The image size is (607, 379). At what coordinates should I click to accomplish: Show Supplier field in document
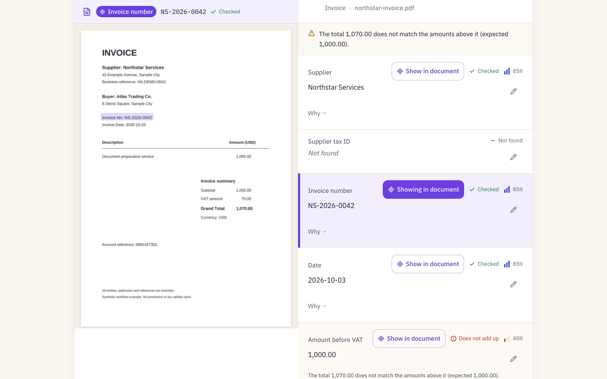428,71
